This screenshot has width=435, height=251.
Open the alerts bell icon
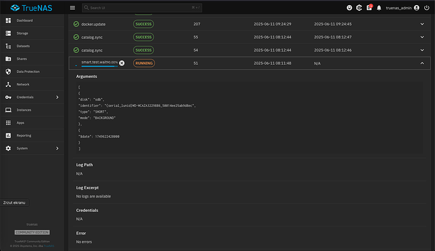click(x=379, y=8)
